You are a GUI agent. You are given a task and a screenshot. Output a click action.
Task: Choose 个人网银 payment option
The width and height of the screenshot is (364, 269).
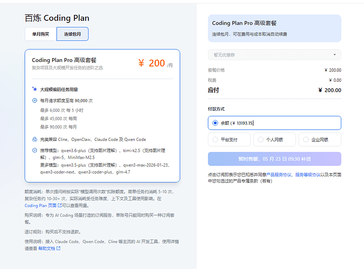click(274, 139)
